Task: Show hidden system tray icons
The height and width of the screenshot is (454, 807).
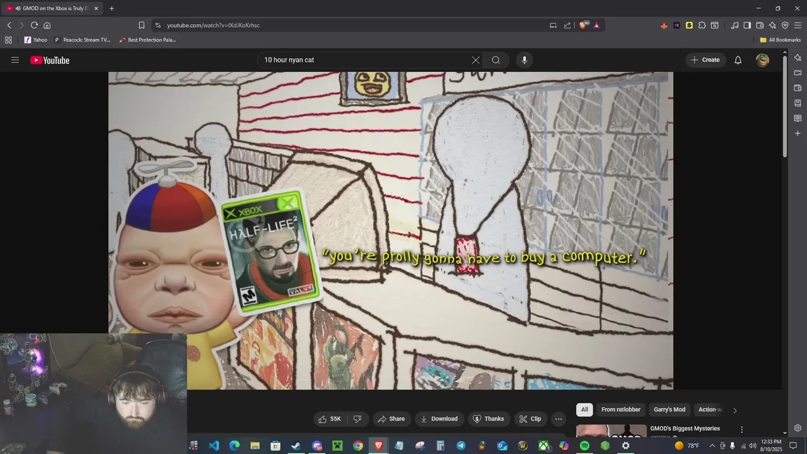Action: pos(712,445)
